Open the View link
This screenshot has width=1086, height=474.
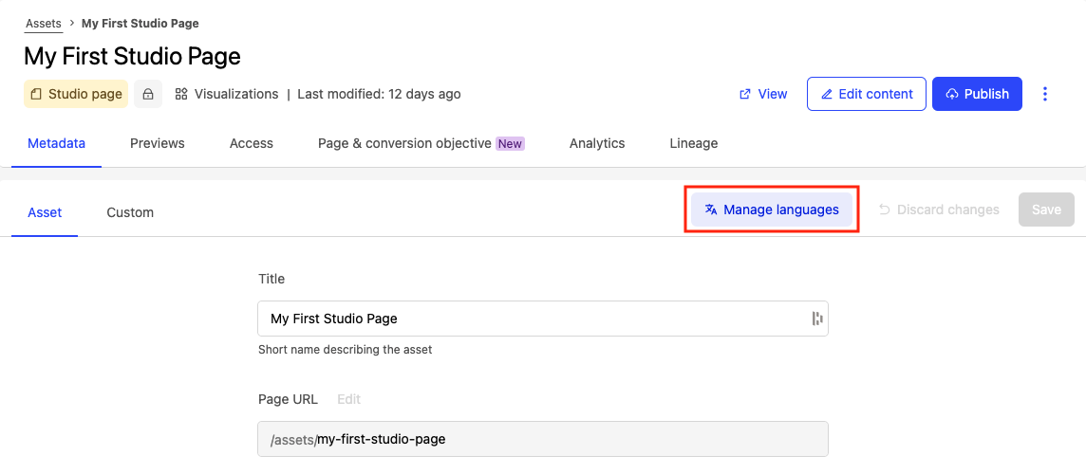coord(763,94)
